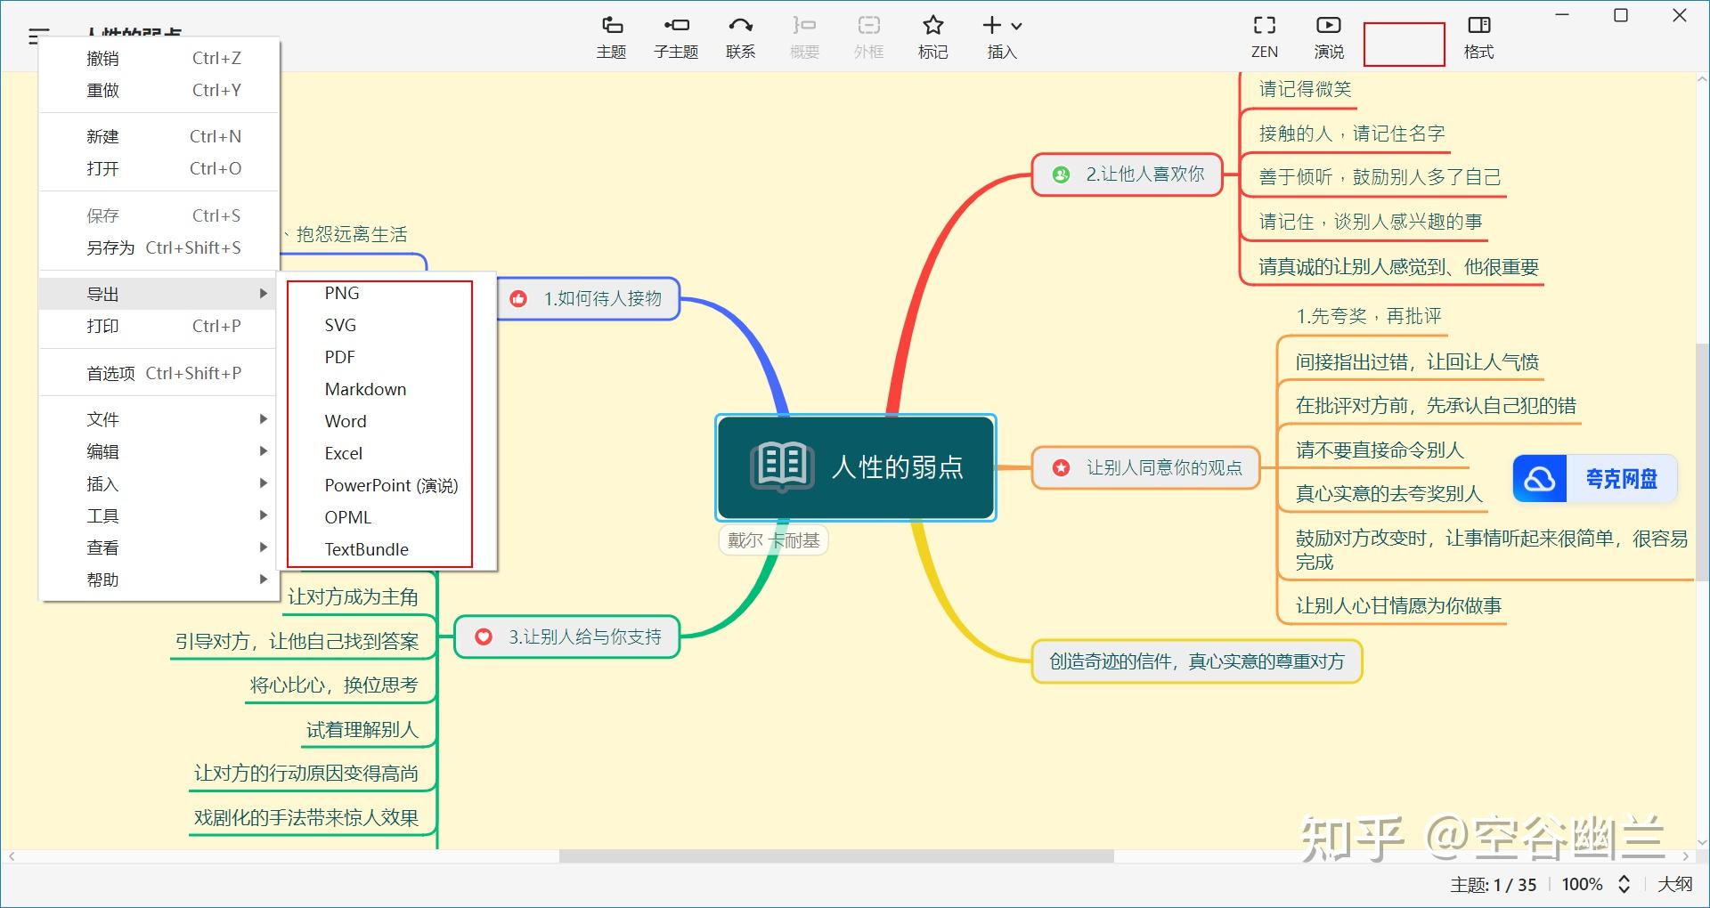Screen dimensions: 1710x908
Task: Open the 插入 dropdown arrow
Action: point(1018,25)
